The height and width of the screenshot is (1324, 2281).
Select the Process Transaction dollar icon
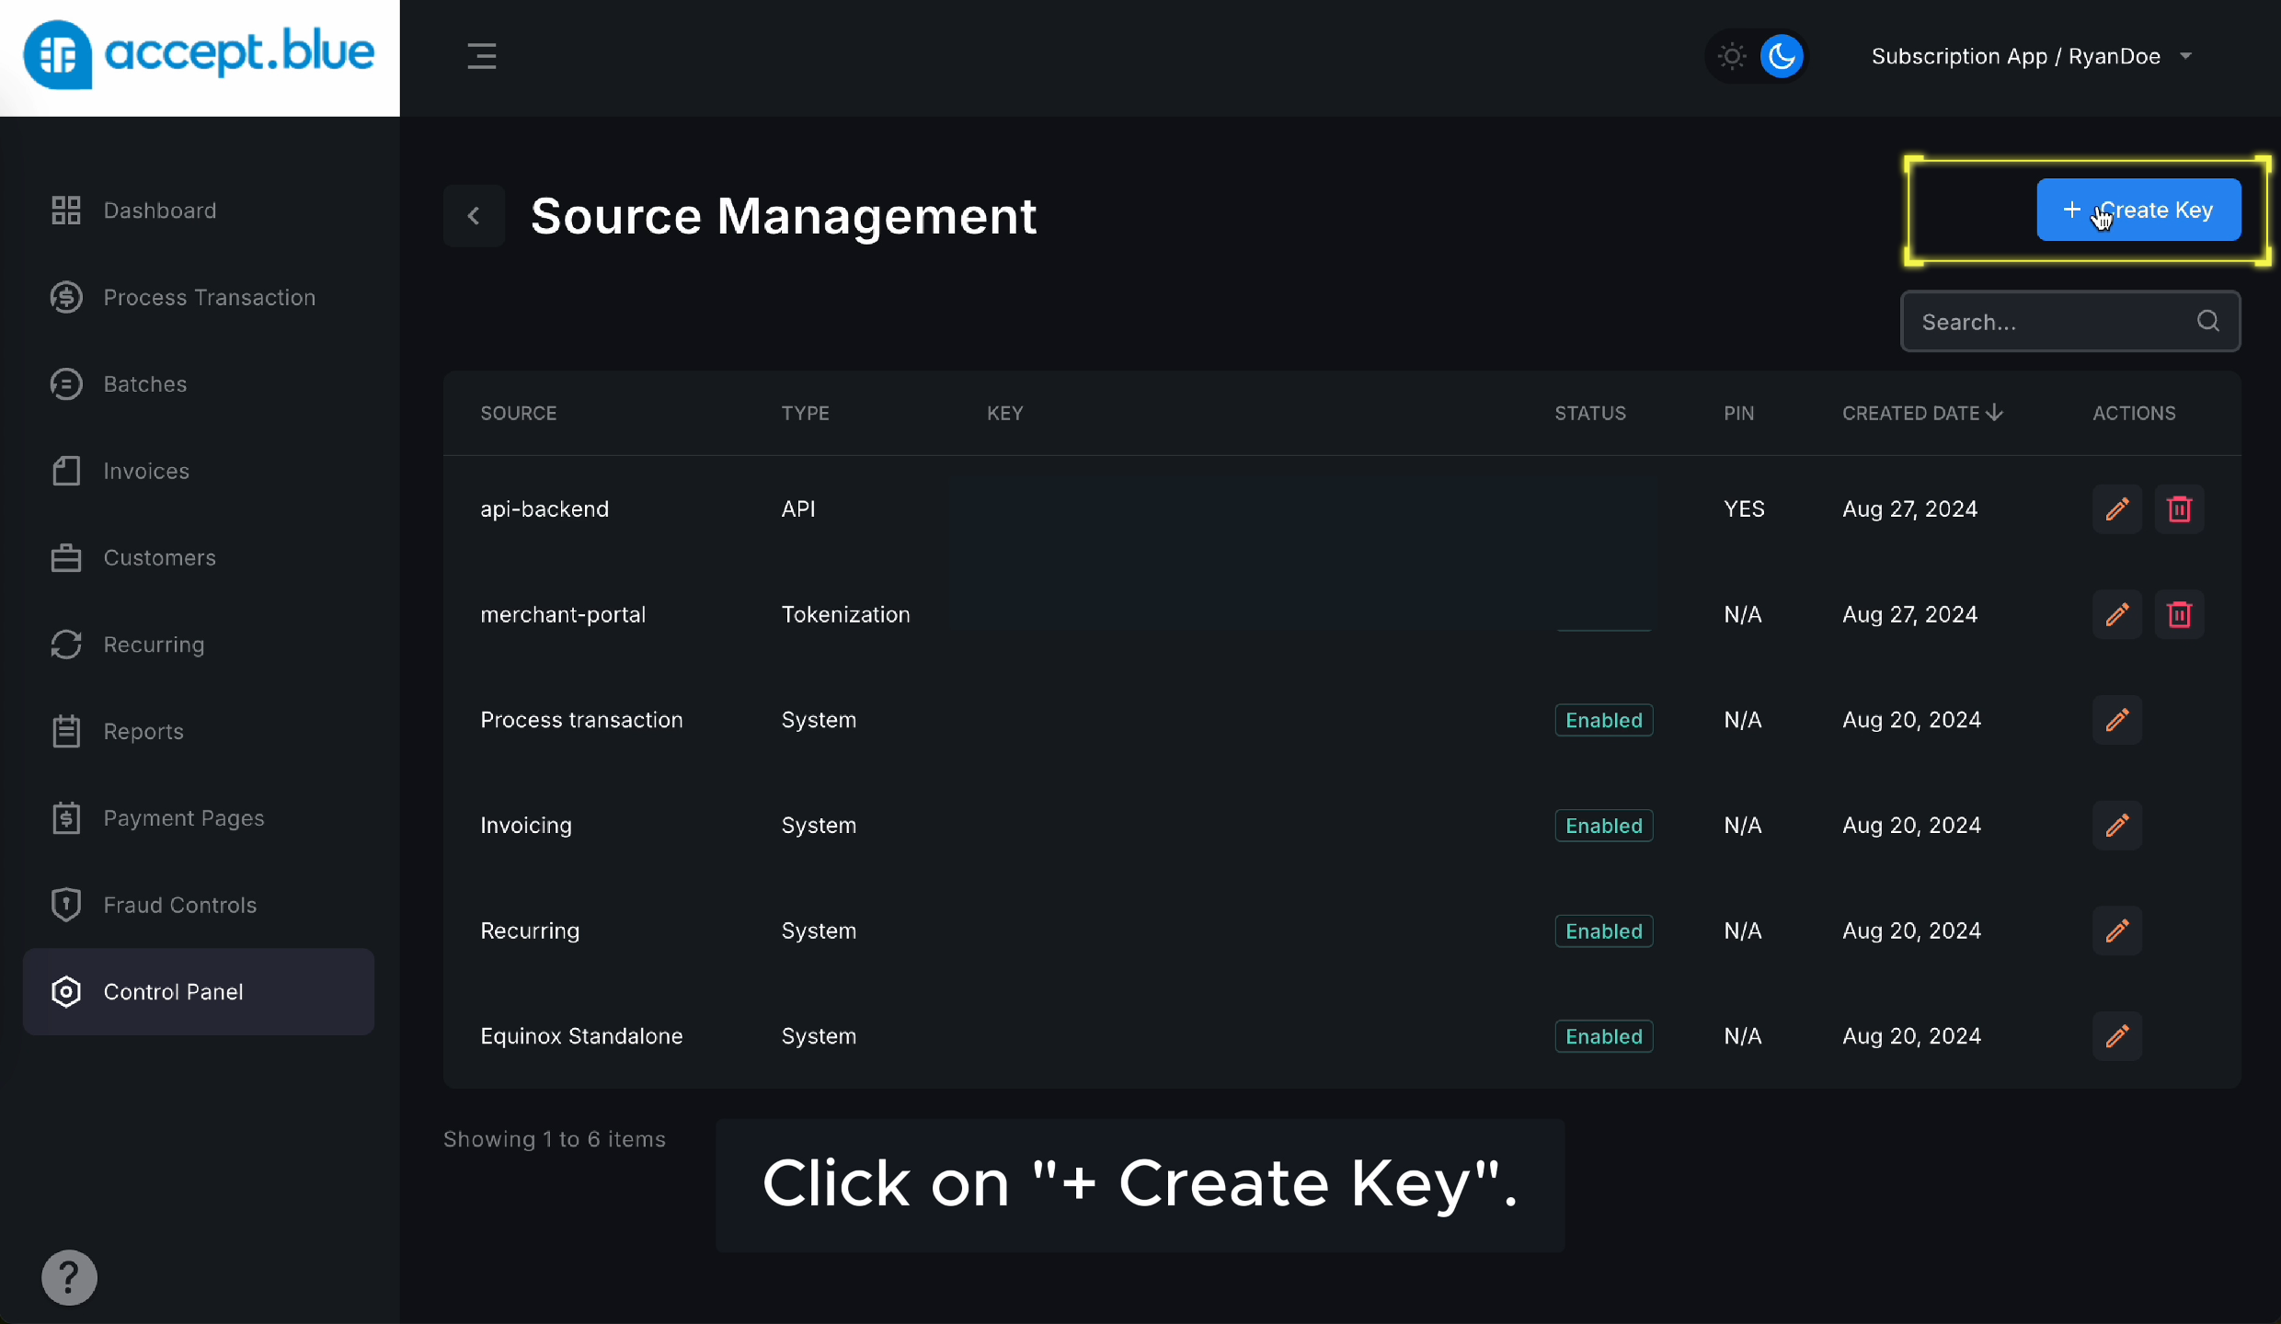(65, 297)
